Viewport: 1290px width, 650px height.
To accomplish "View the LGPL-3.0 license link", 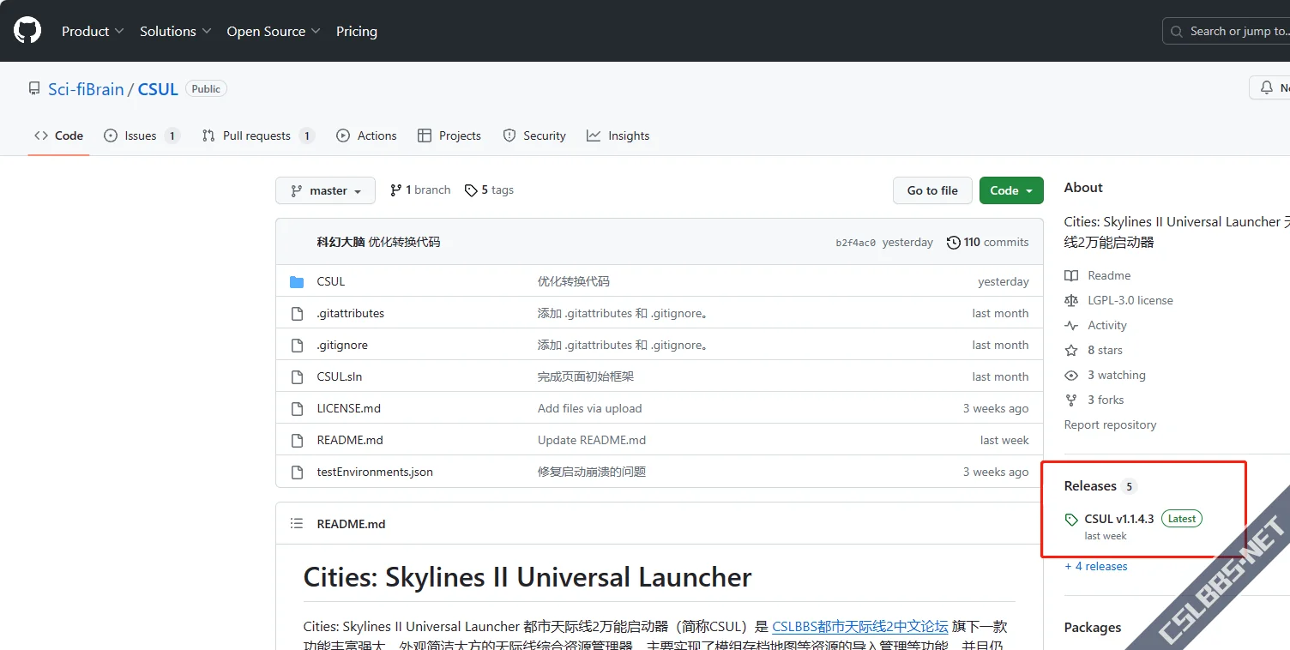I will click(1118, 300).
